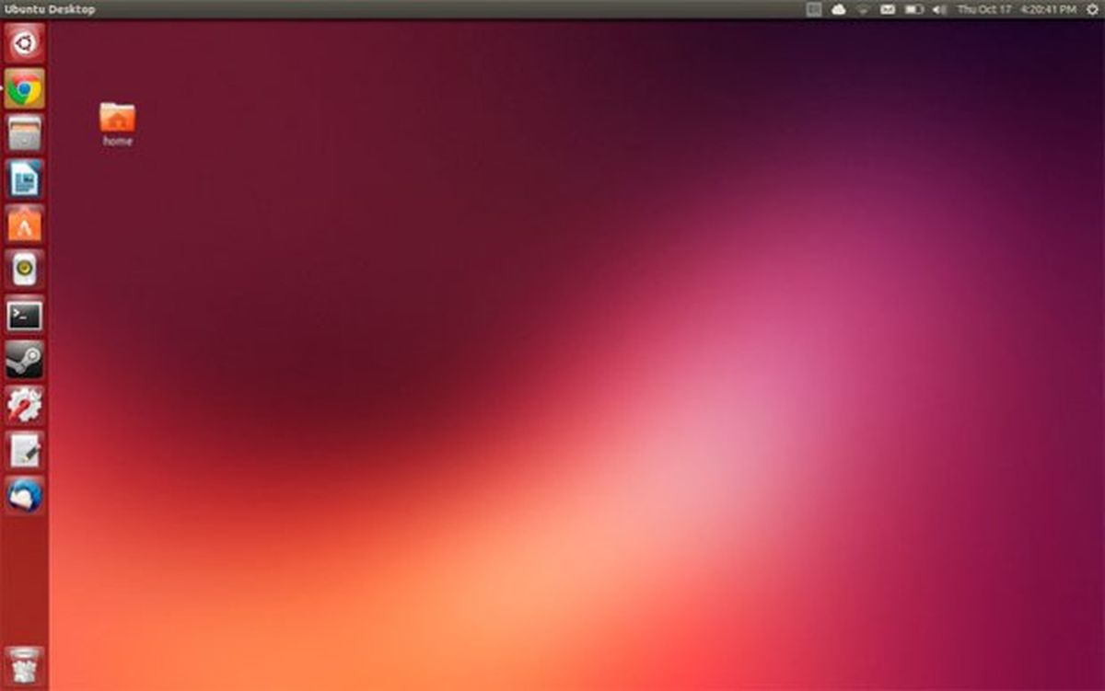This screenshot has width=1105, height=691.
Task: Select the Rhythmbox music player icon
Action: click(23, 269)
